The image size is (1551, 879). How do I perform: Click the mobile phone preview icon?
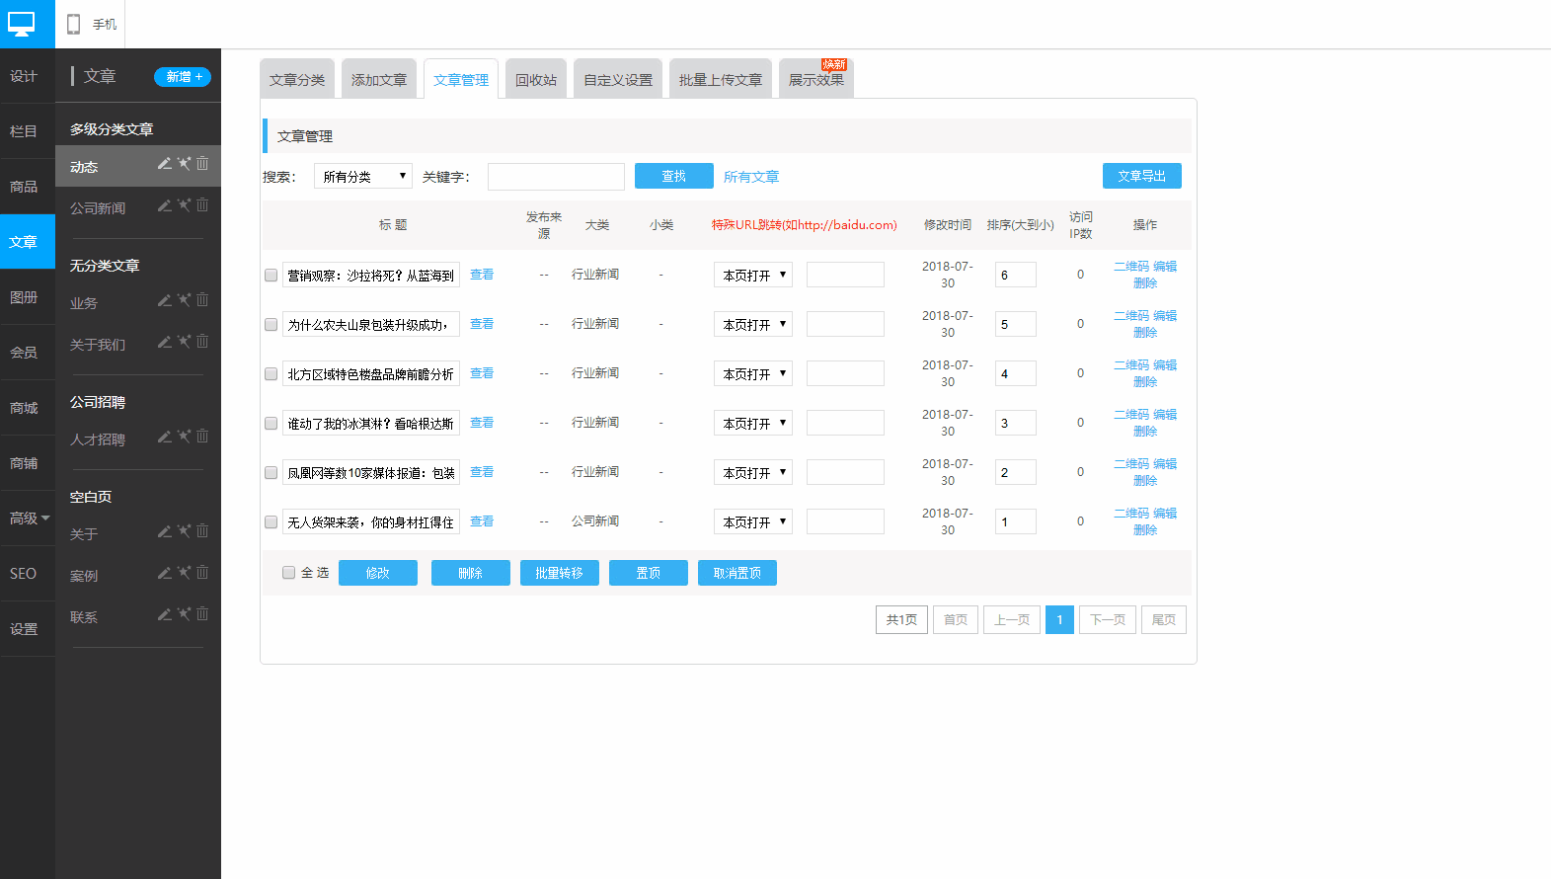point(73,24)
